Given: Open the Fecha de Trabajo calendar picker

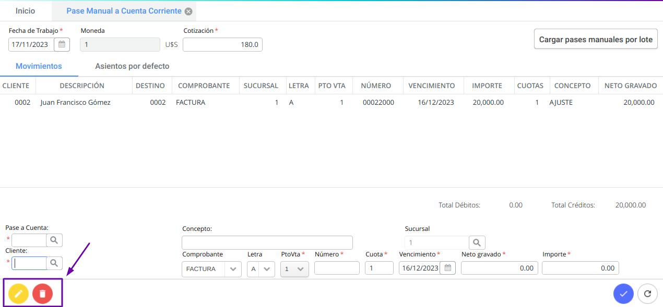Looking at the screenshot, I should [62, 44].
